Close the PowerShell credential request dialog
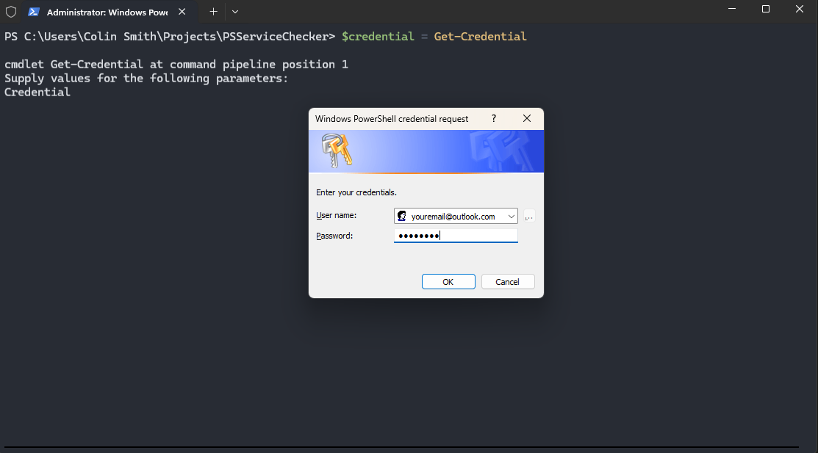The height and width of the screenshot is (453, 818). (527, 118)
